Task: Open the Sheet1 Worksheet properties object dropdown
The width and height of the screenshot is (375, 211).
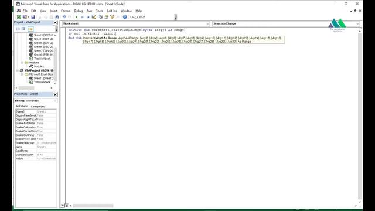Action: [55, 101]
